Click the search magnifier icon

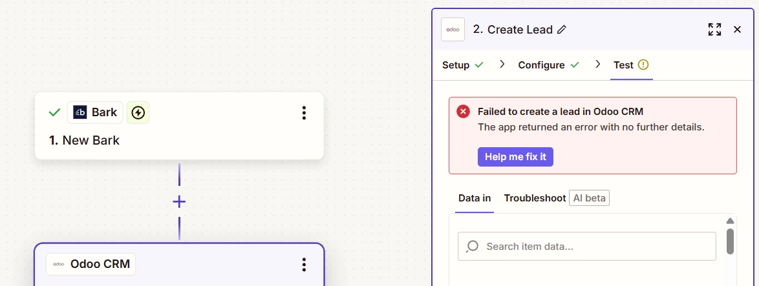coord(472,247)
